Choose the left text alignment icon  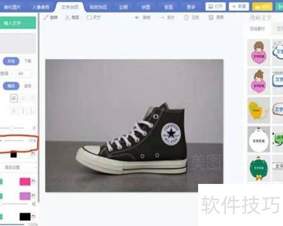pyautogui.click(x=14, y=98)
